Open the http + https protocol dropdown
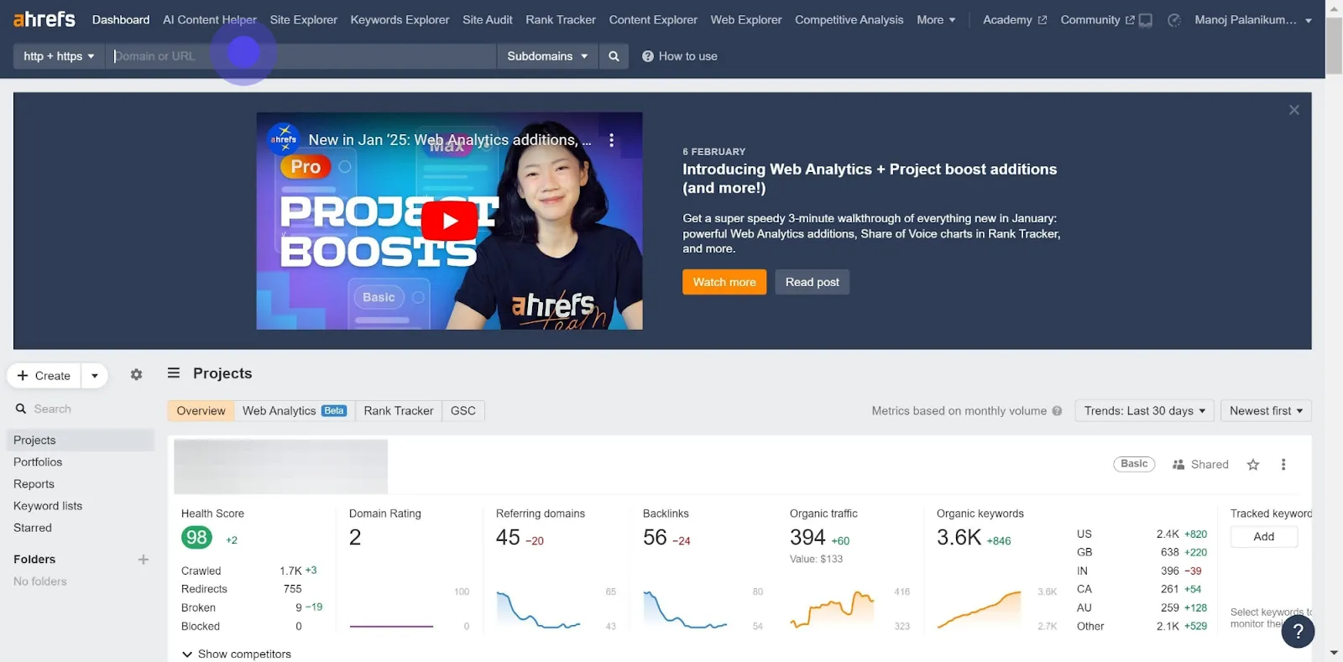 click(59, 56)
